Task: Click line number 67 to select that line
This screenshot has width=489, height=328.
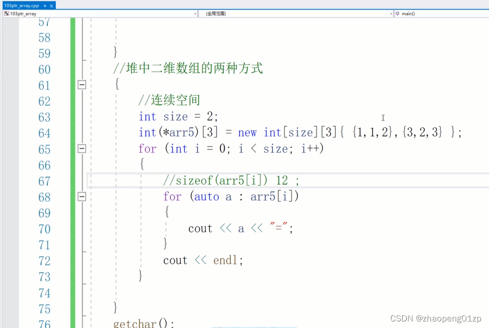Action: (44, 181)
